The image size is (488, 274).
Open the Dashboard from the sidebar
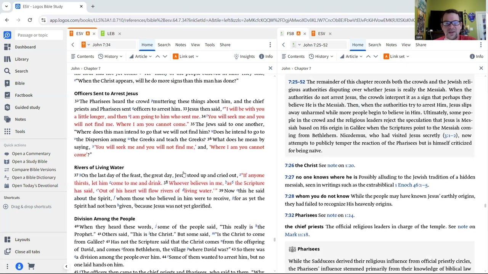click(x=20, y=47)
